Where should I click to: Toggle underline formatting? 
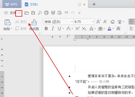59,29
